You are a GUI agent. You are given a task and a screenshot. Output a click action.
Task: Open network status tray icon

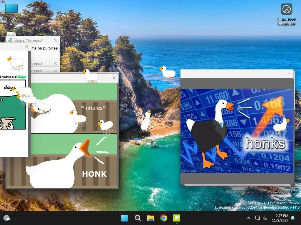[x=257, y=218]
